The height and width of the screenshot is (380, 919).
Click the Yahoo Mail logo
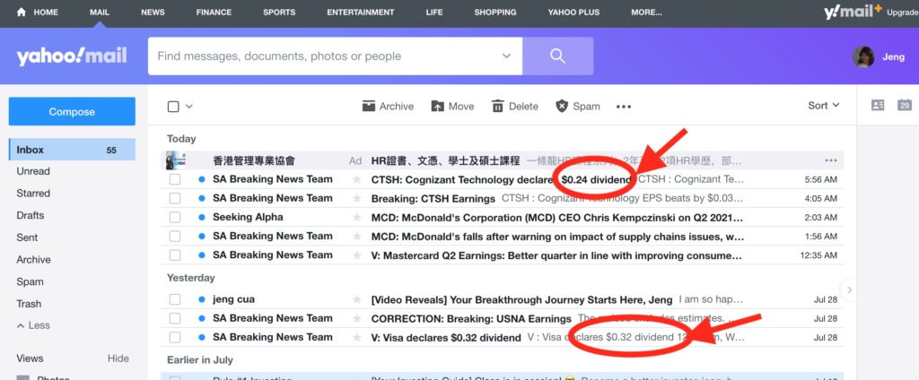pyautogui.click(x=72, y=56)
